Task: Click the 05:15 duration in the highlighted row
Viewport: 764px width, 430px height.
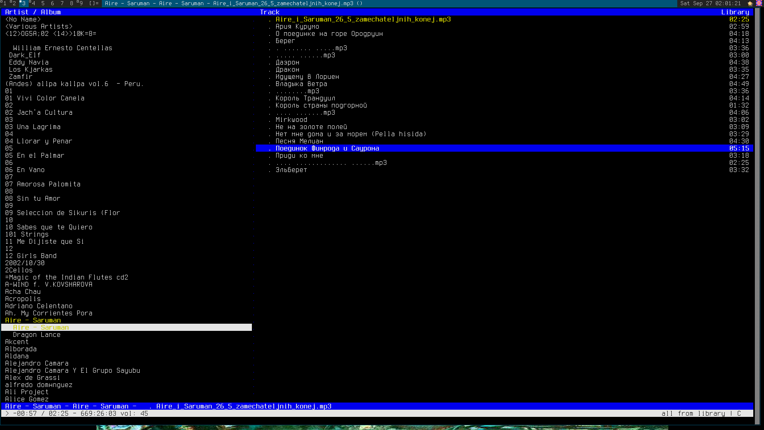Action: tap(739, 149)
